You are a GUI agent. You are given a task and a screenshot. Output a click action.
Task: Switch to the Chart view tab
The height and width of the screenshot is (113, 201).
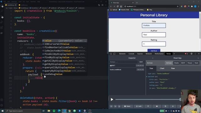tap(162, 68)
